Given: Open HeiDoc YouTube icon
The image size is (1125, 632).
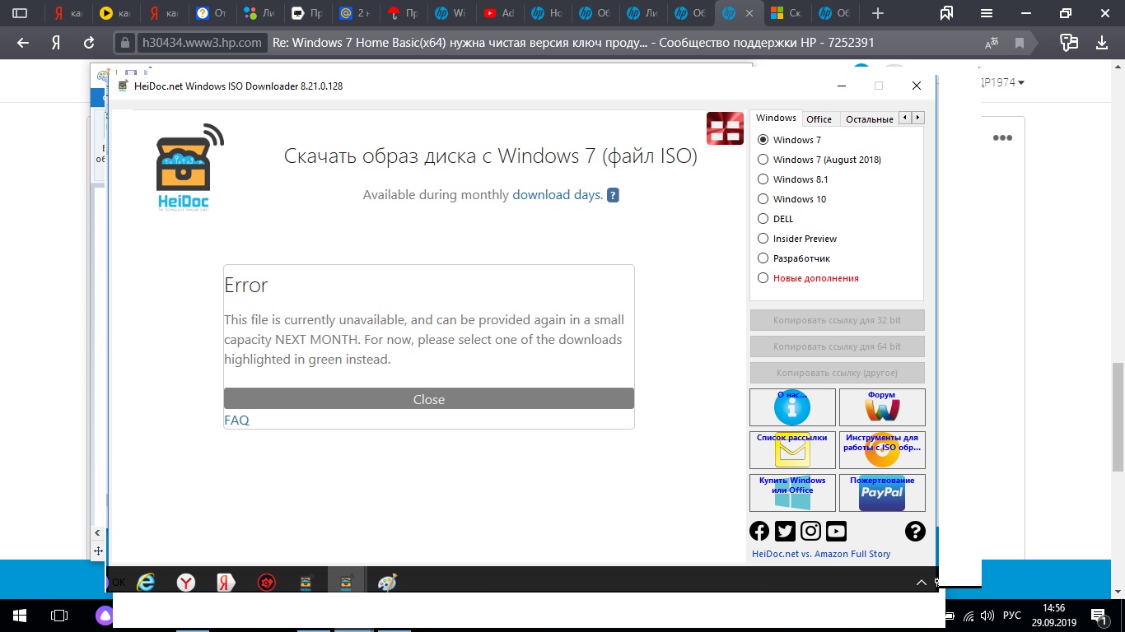Looking at the screenshot, I should point(836,531).
